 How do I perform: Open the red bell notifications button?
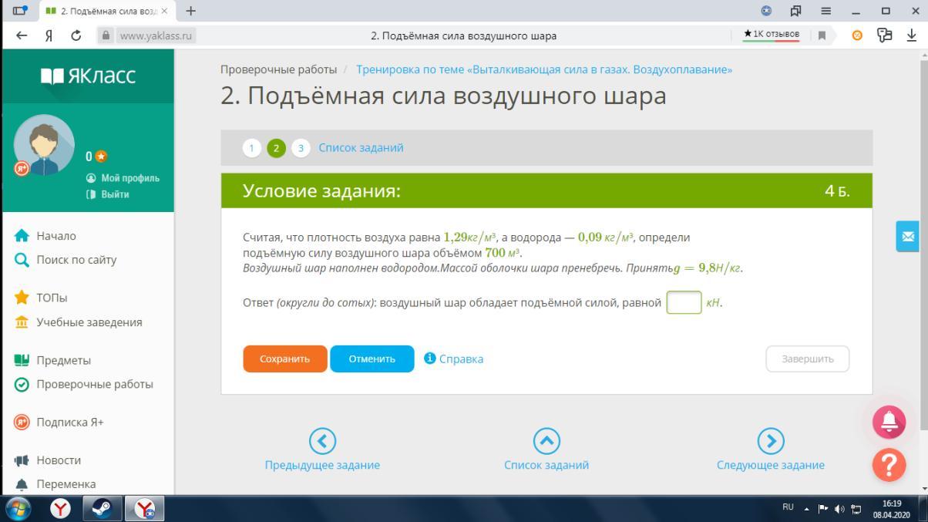pos(889,422)
